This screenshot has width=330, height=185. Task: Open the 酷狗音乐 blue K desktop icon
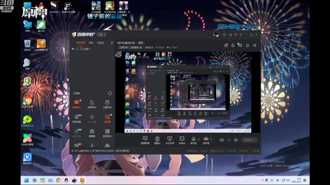pyautogui.click(x=27, y=159)
